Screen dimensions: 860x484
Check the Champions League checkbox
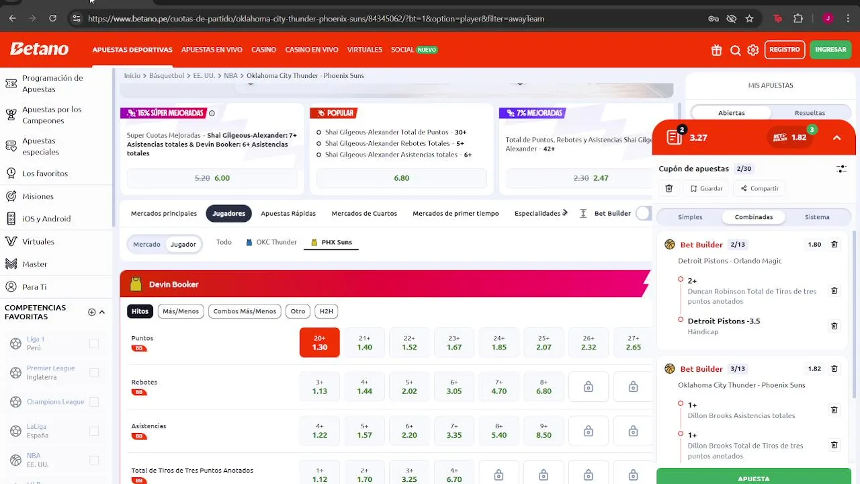point(94,402)
